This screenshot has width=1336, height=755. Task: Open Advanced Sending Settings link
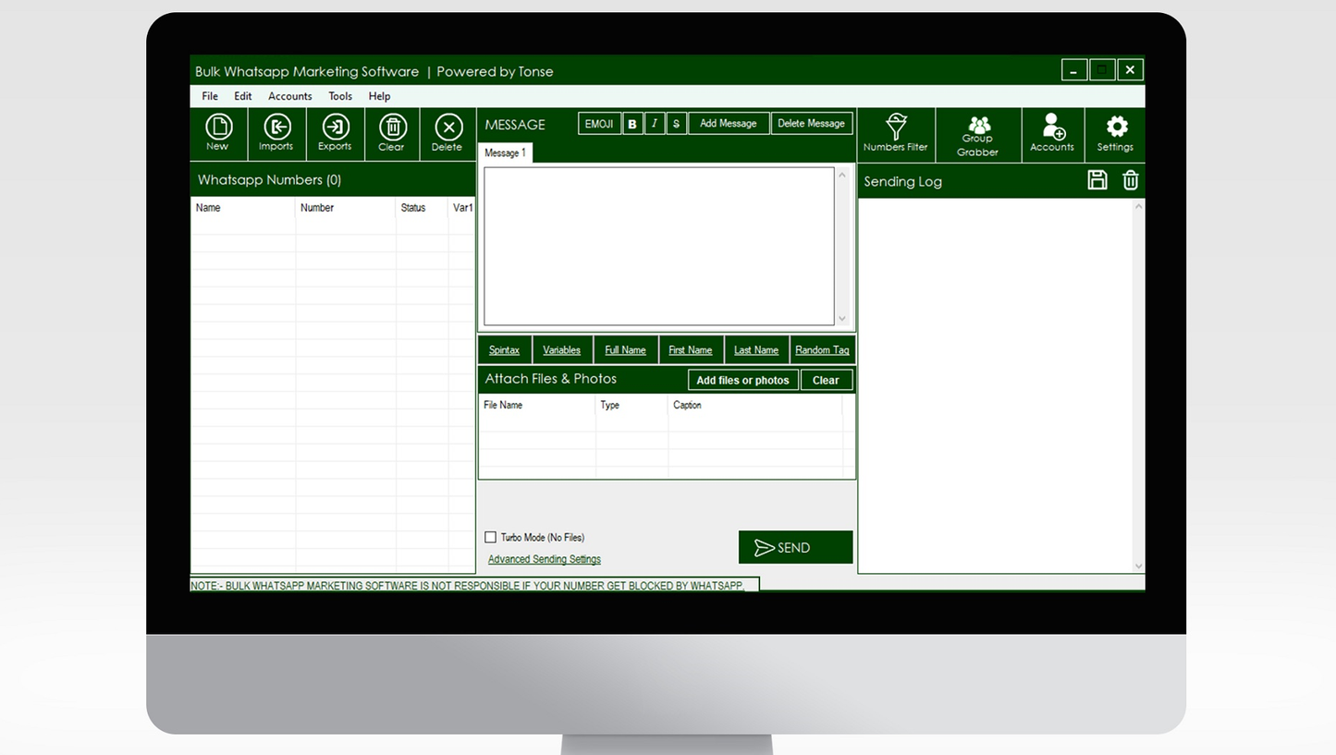coord(544,559)
